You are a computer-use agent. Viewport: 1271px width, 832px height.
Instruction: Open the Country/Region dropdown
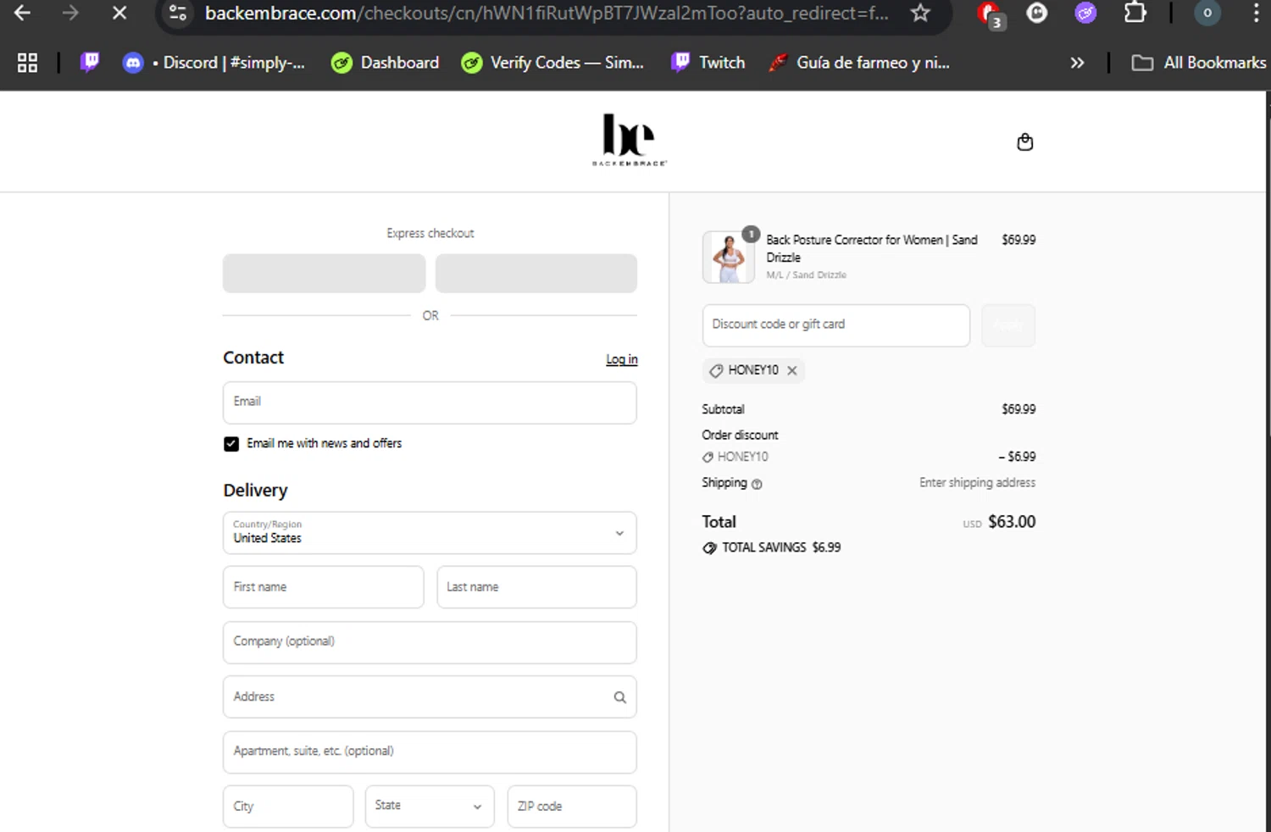[430, 533]
